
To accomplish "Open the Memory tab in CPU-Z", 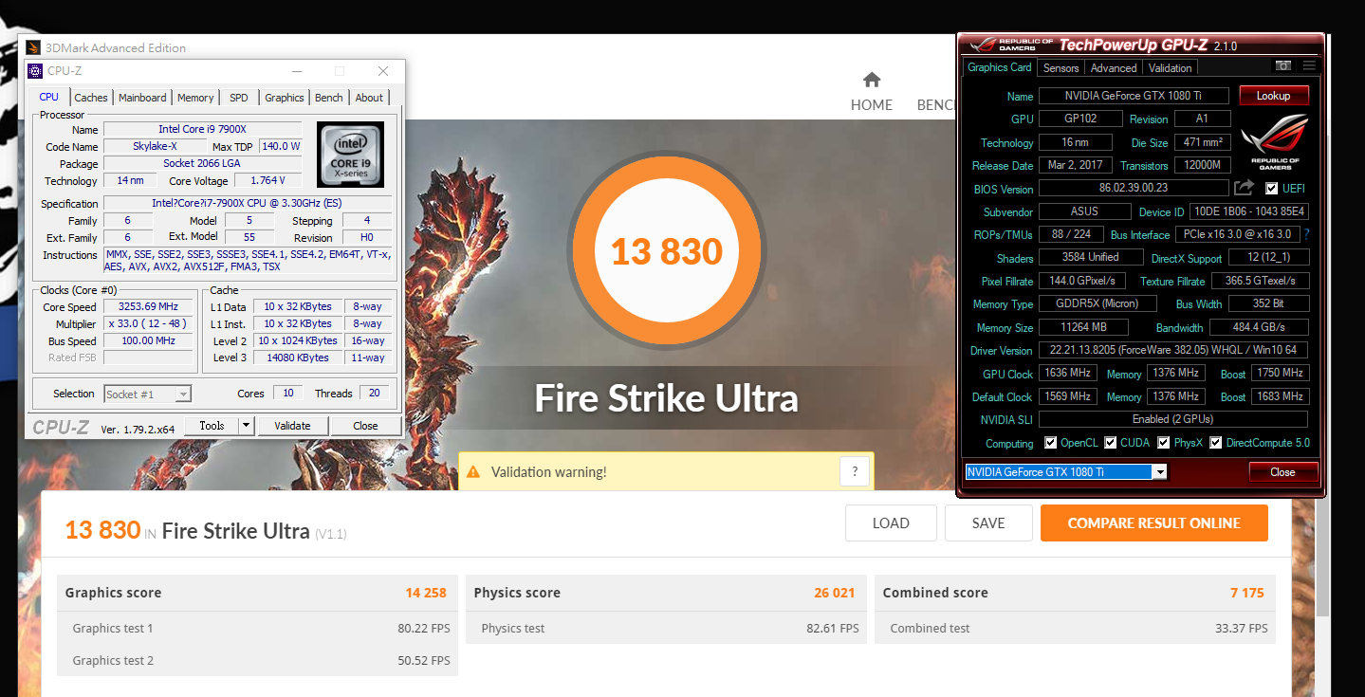I will point(195,98).
